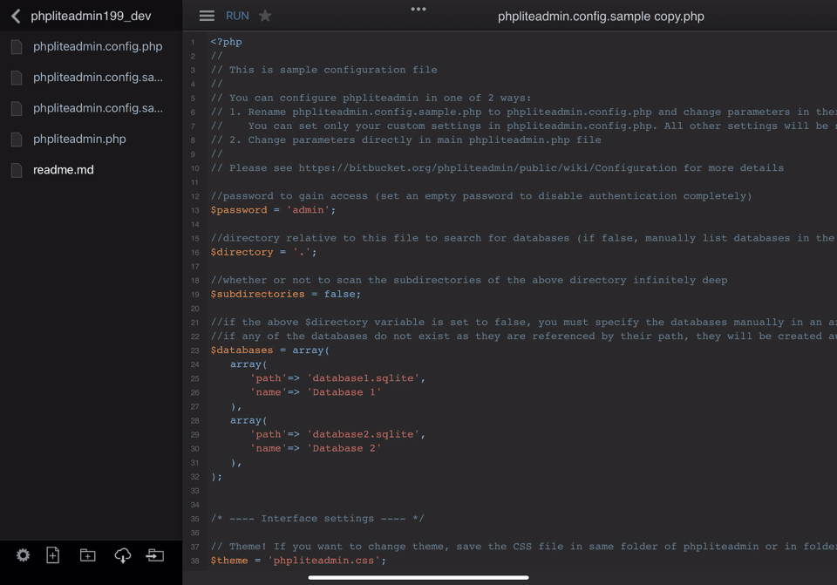Screen dimensions: 837x585
Task: Click file icon beside phpliteadmin.config.php
Action: pos(17,47)
